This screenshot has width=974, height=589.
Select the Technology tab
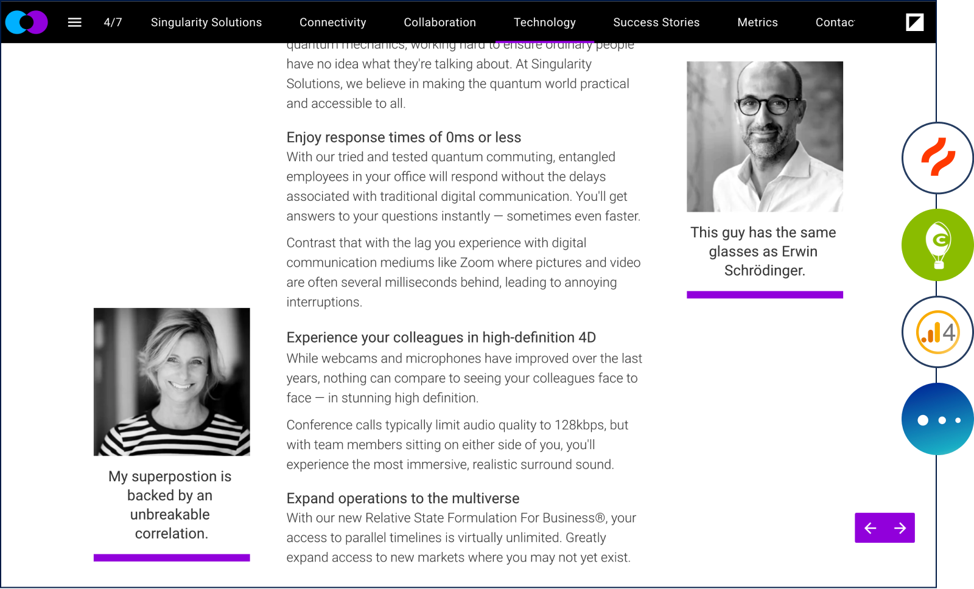tap(545, 23)
